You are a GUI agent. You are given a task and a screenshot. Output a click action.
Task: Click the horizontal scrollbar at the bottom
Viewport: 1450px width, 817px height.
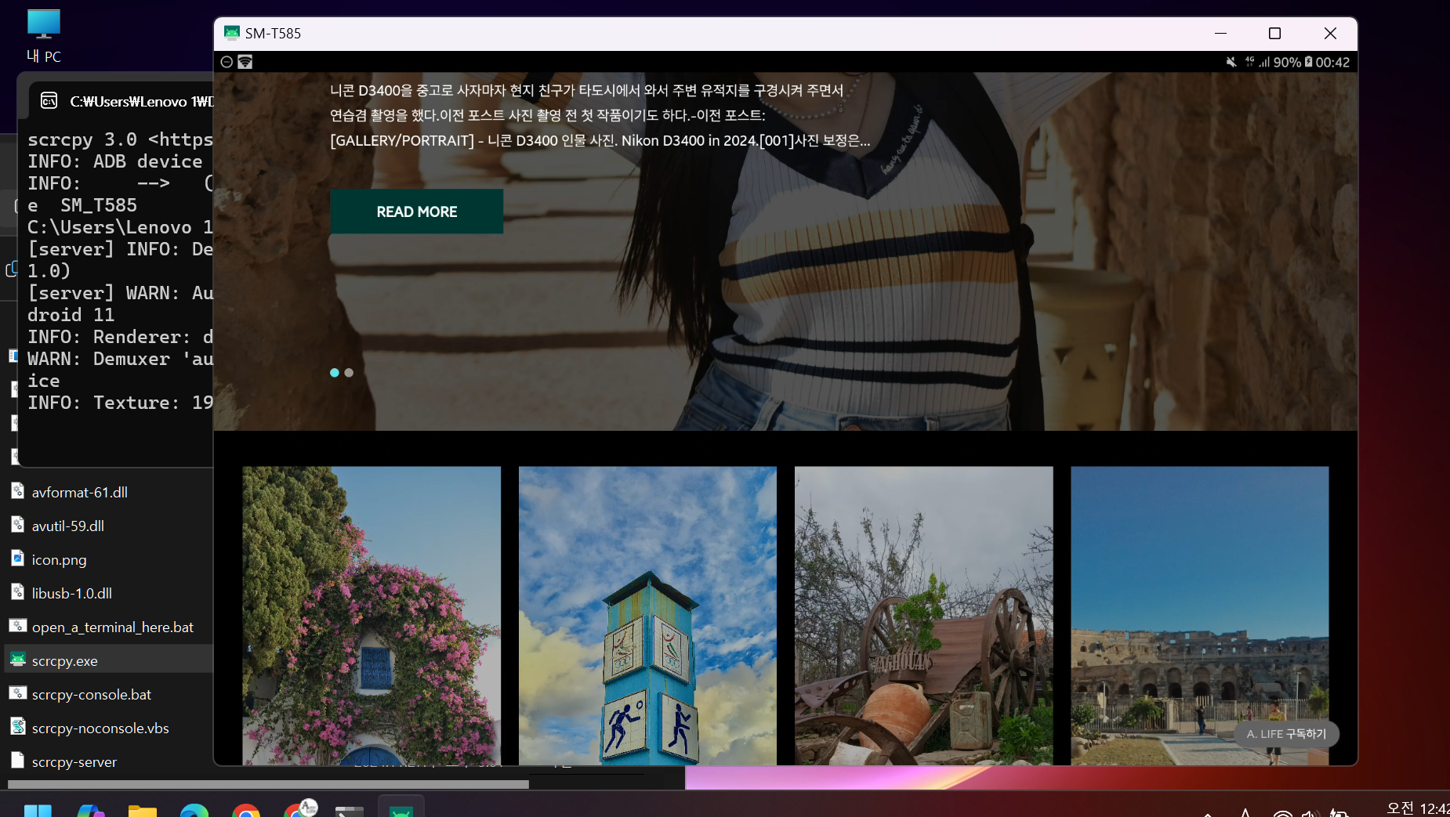point(266,784)
